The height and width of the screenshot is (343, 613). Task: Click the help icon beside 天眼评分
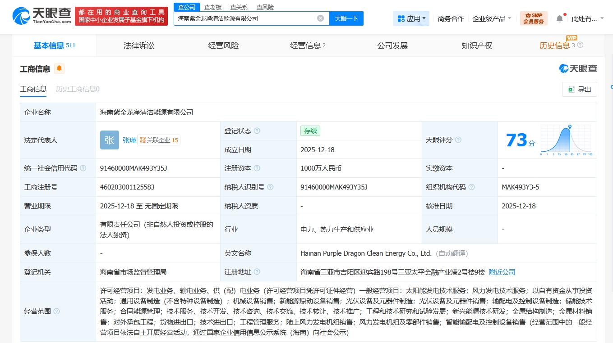click(458, 140)
